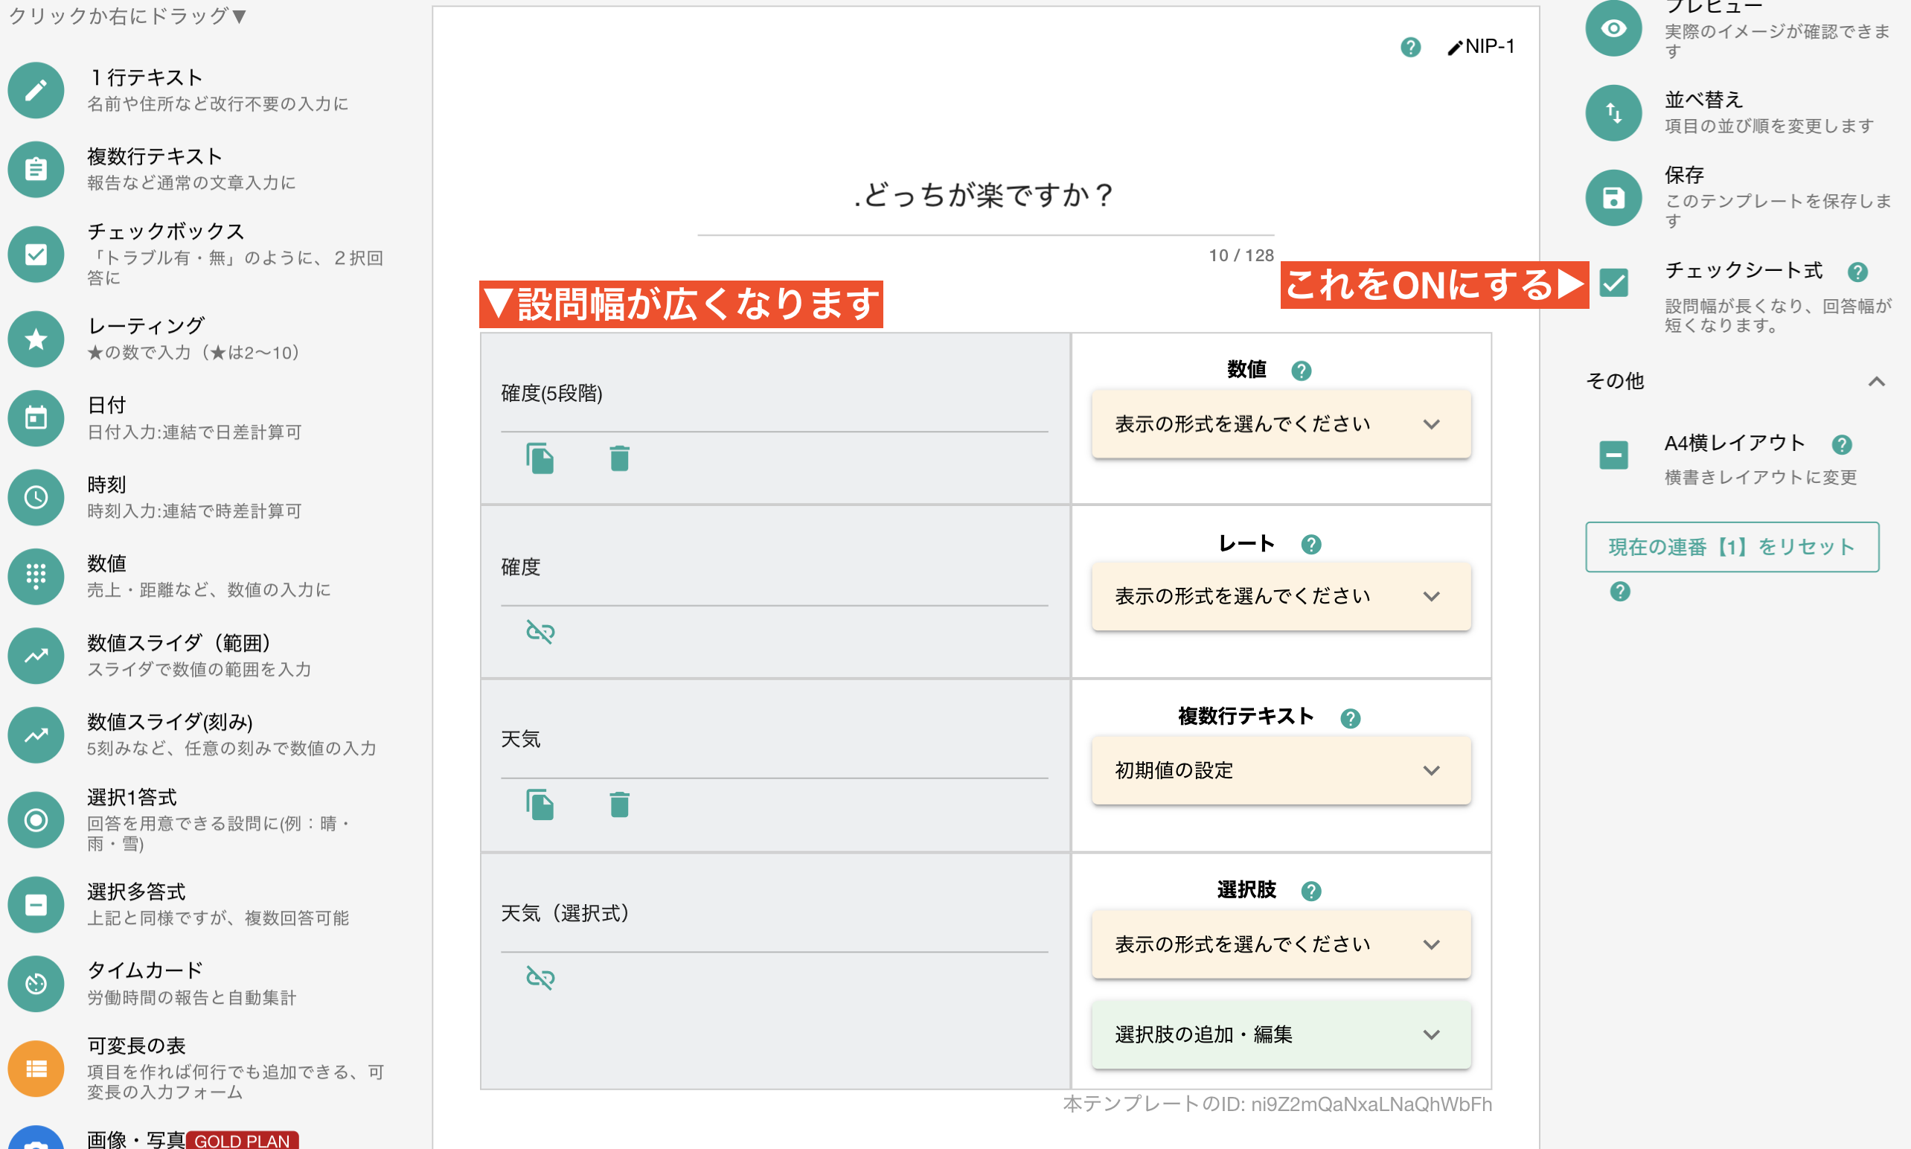Edit the 確度(5段階) question text

[x=774, y=394]
